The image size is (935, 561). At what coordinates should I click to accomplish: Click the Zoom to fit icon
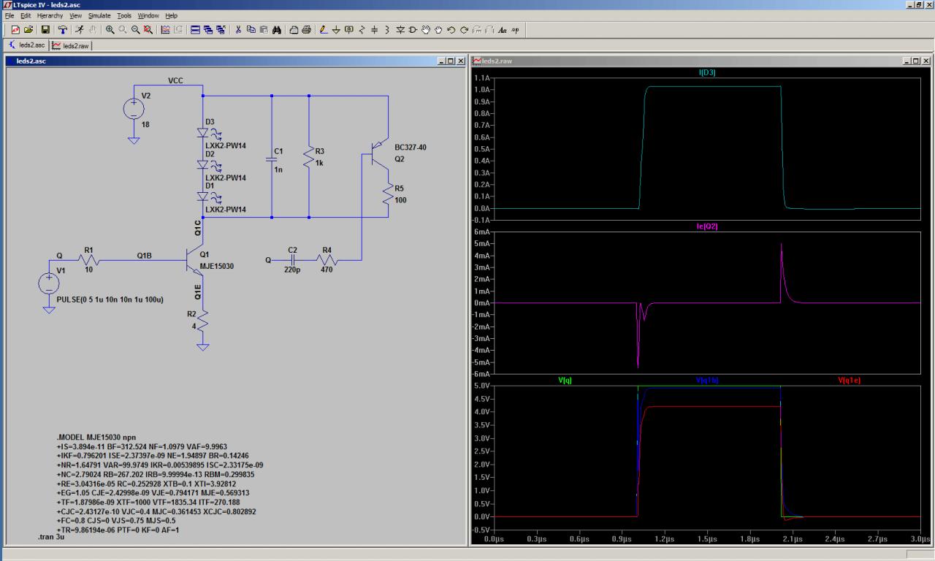click(148, 30)
